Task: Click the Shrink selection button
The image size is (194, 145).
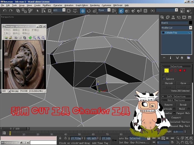Action: click(x=169, y=83)
